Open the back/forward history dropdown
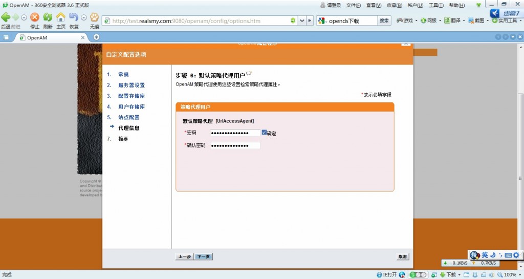 click(x=24, y=17)
